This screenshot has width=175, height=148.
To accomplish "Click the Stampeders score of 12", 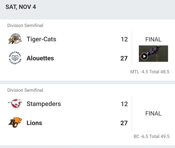I will (x=124, y=104).
